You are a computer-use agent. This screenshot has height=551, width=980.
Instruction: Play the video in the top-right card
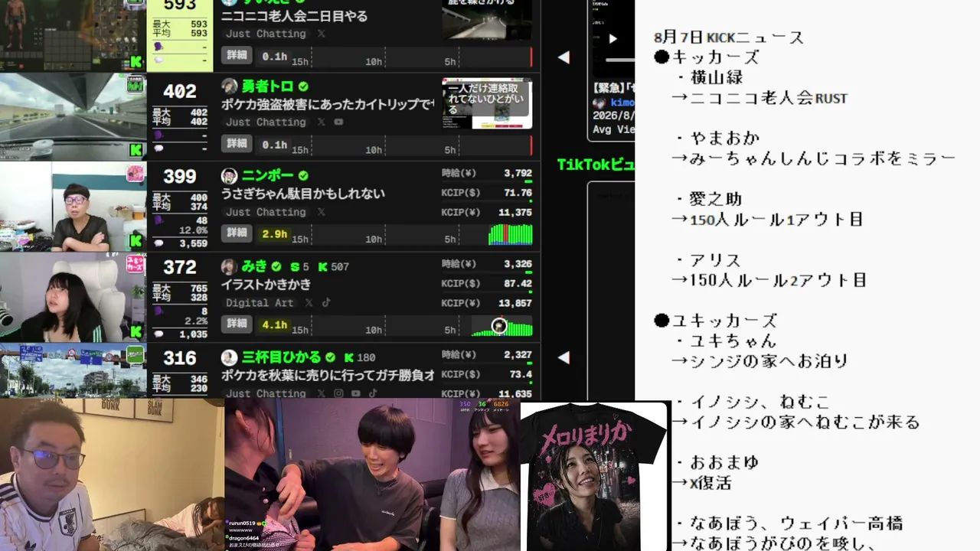pos(612,38)
